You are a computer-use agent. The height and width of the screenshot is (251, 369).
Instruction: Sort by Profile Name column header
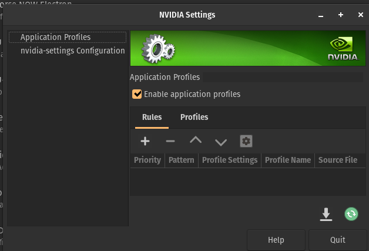tap(288, 160)
